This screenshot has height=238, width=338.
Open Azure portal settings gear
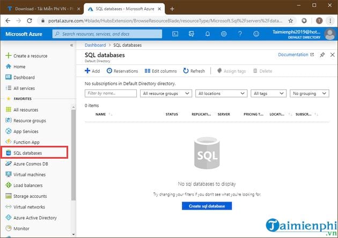224,34
